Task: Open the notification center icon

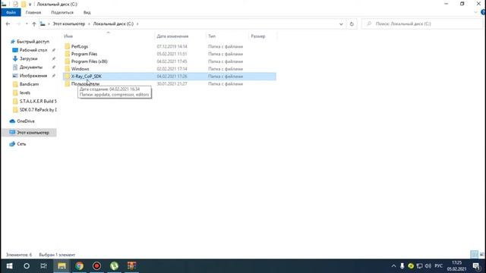Action: tap(476, 266)
